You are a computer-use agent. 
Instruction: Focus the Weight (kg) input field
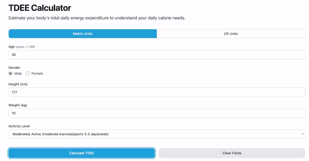coord(157,113)
